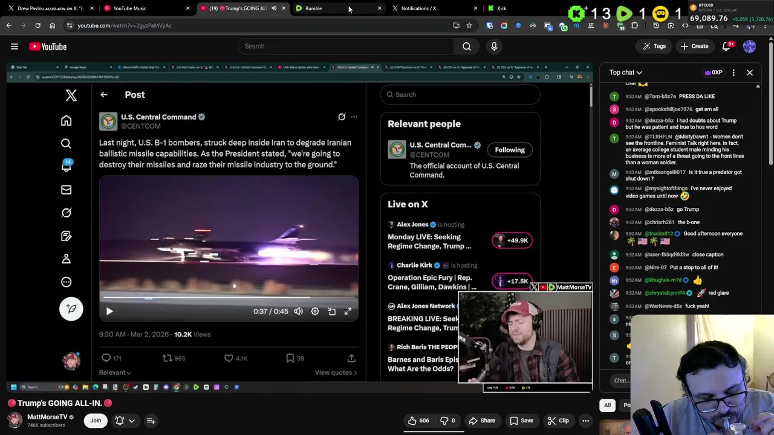Open the View quotes link
Screen dimensions: 774x435
336,373
